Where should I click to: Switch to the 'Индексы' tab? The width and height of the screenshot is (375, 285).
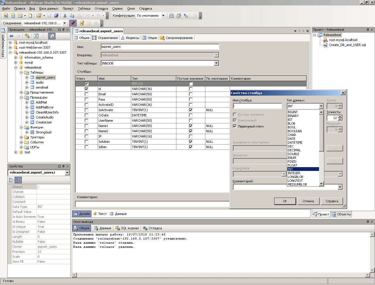click(130, 38)
